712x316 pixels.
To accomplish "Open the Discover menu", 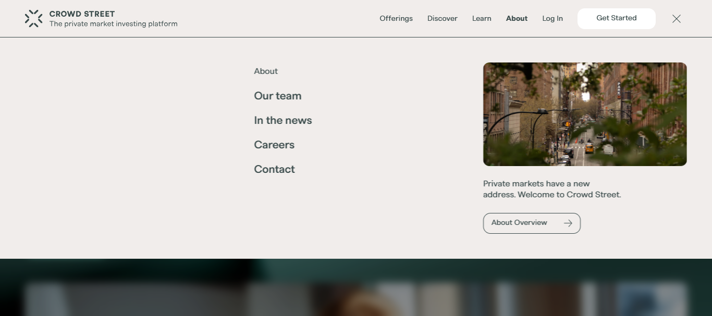I will pos(443,19).
